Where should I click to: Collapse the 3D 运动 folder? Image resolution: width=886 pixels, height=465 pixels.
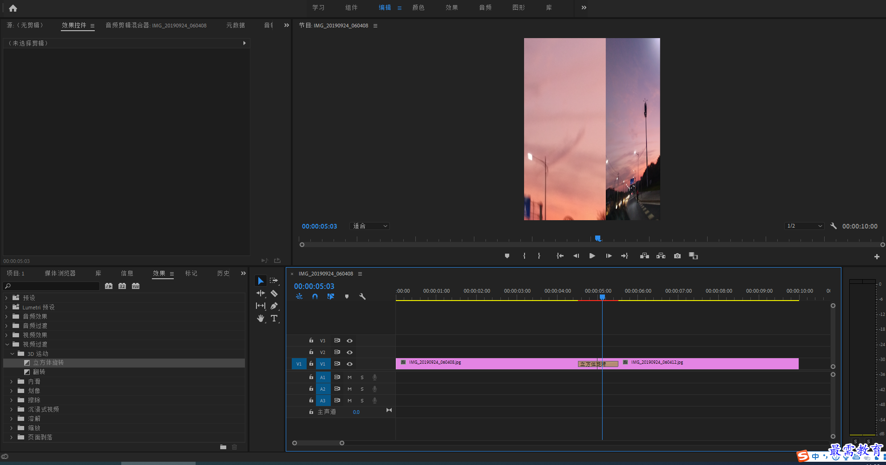12,354
